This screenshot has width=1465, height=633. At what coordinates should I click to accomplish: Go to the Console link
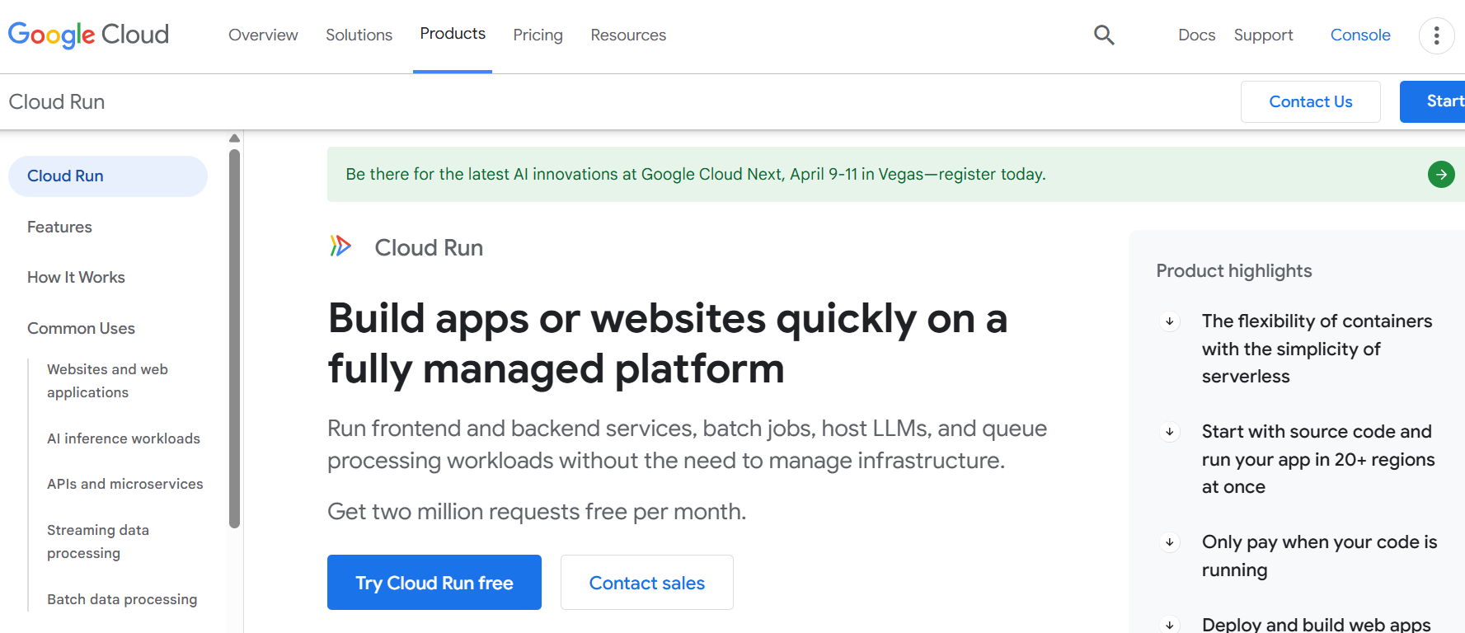[x=1360, y=35]
